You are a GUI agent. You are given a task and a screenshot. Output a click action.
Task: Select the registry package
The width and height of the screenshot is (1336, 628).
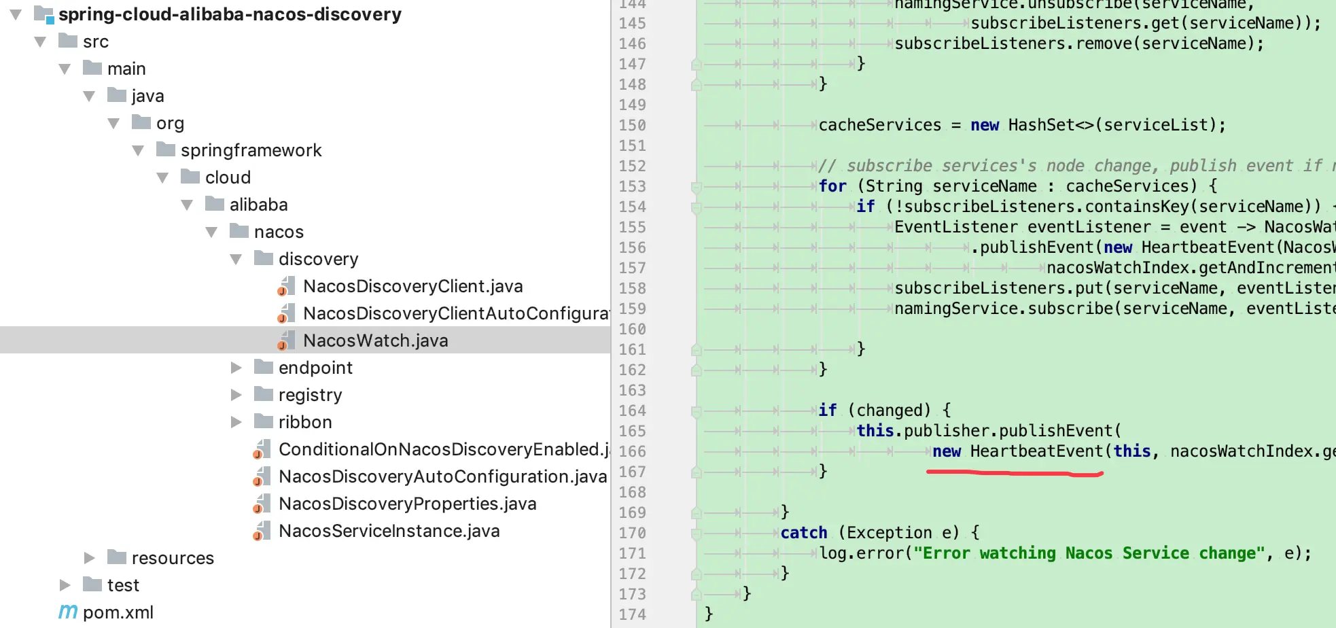pos(311,395)
